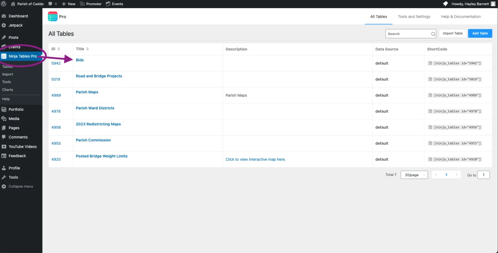Switch to Tools and Settings tab

tap(414, 17)
